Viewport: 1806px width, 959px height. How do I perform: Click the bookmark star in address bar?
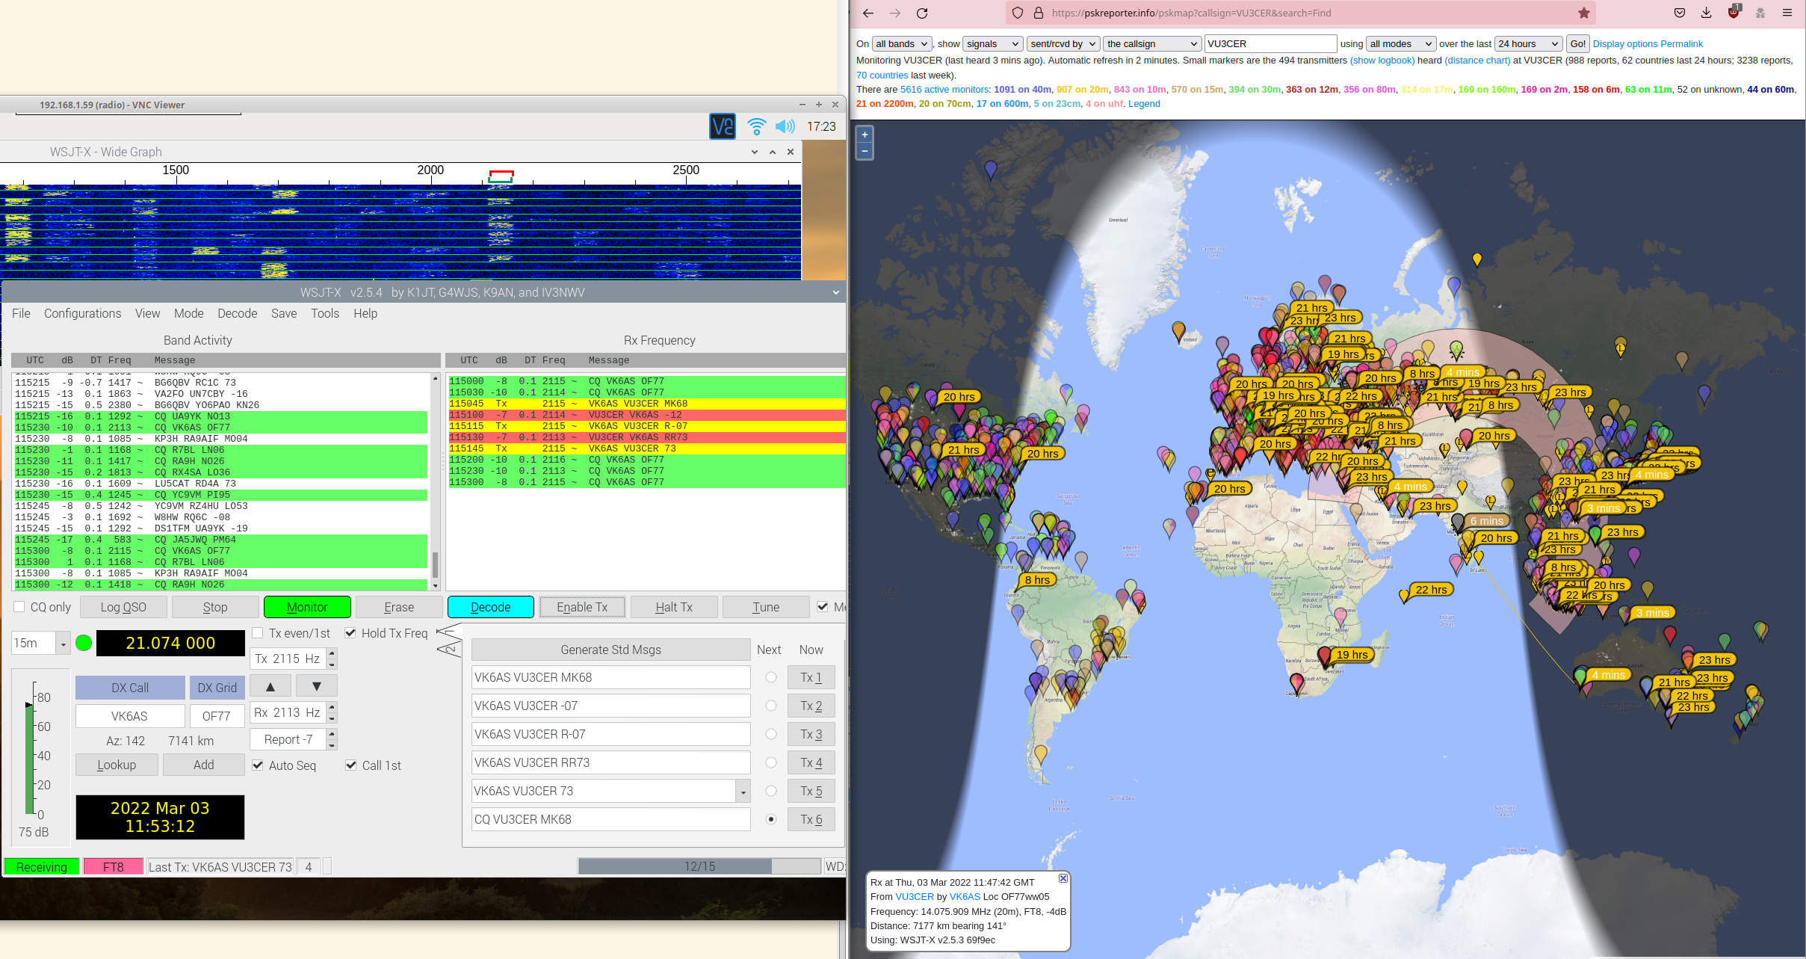(x=1583, y=13)
